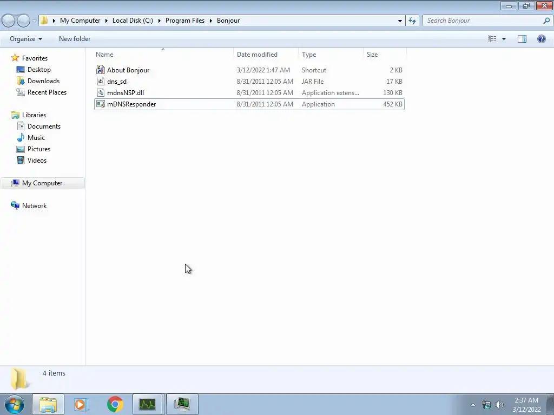Select the mdnsNSP.dll file icon

pyautogui.click(x=101, y=92)
